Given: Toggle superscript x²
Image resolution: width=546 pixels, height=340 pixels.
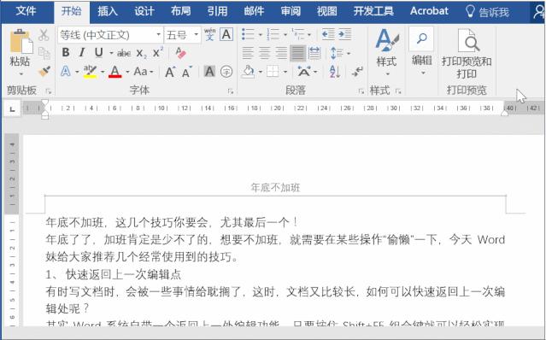Looking at the screenshot, I should 158,52.
